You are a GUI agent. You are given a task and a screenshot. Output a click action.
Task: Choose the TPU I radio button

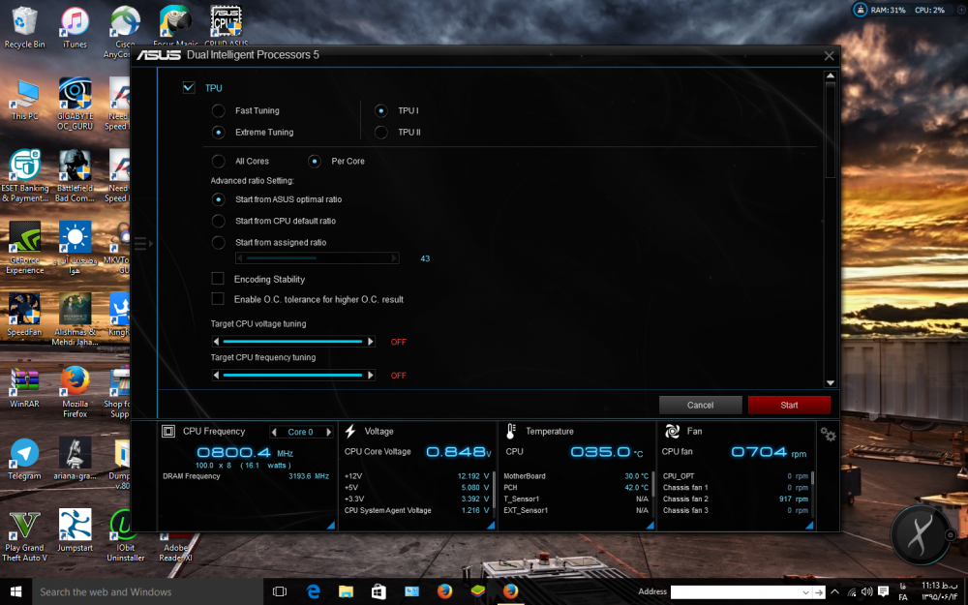click(380, 110)
